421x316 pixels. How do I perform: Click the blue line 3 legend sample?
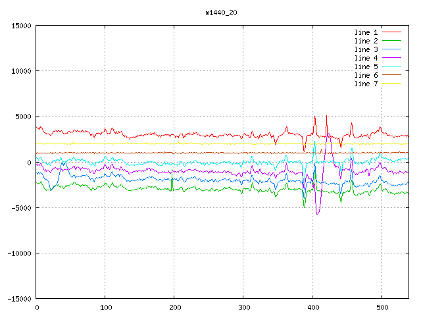(391, 49)
